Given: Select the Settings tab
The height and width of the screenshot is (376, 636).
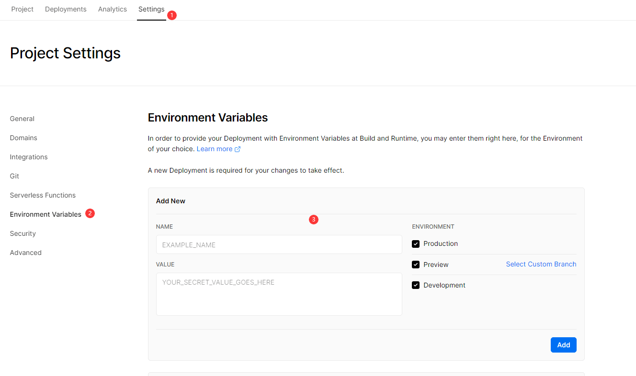Looking at the screenshot, I should (151, 9).
